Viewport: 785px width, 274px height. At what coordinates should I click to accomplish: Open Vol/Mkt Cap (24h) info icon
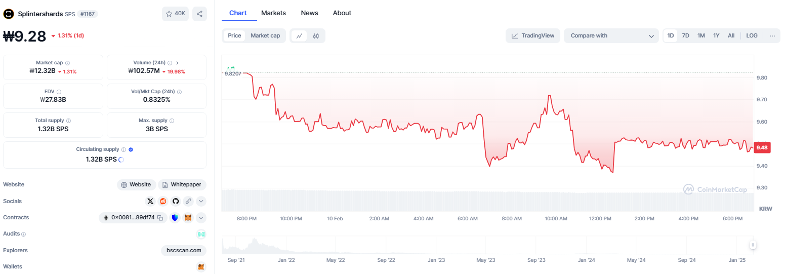point(179,92)
